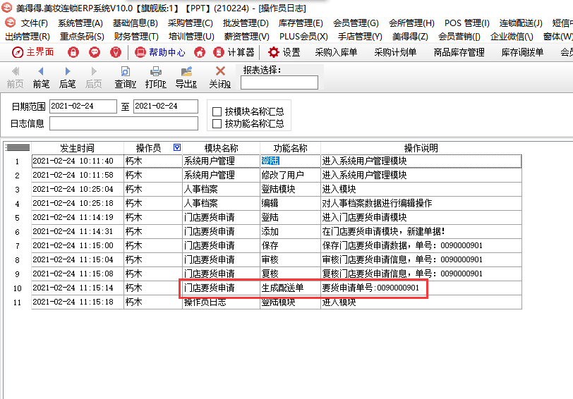Go to 前笔 previous record
Viewport: 573px width, 399px height.
pos(41,78)
